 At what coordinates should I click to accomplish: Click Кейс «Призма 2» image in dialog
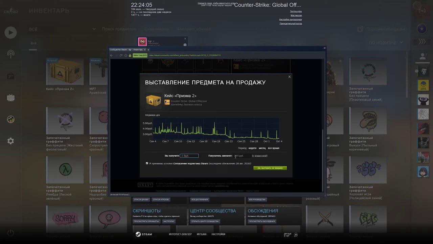coord(154,101)
